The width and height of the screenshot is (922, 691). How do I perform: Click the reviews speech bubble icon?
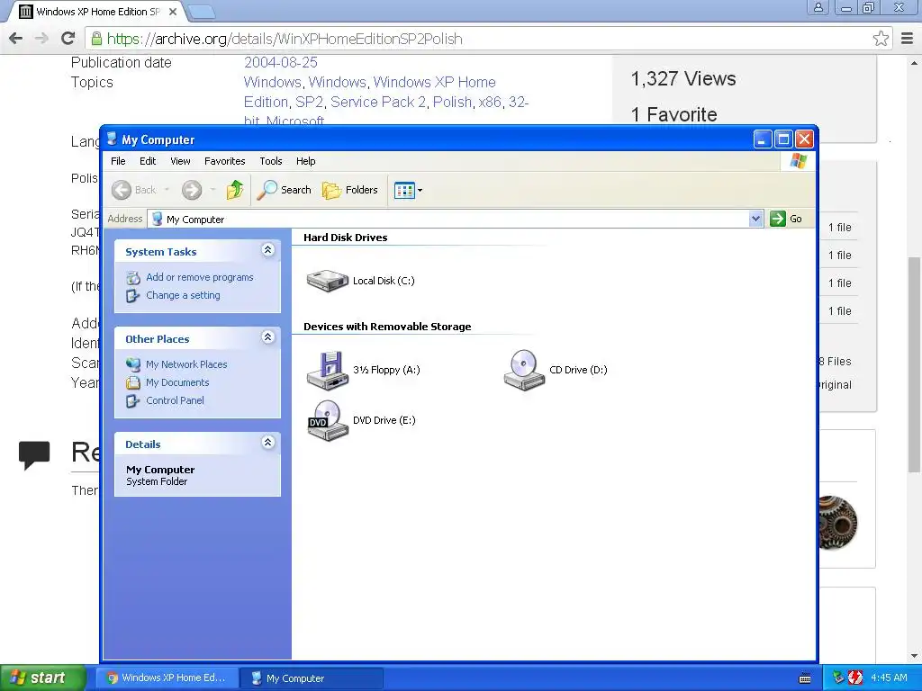pyautogui.click(x=34, y=455)
